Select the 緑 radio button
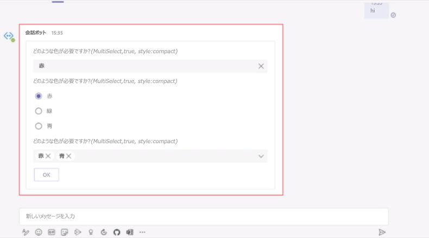The width and height of the screenshot is (429, 238). click(x=39, y=111)
